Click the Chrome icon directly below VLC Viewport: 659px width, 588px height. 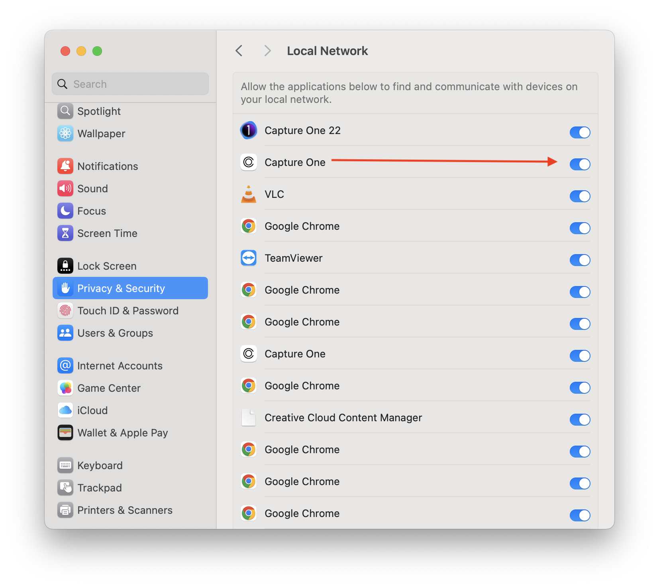point(249,226)
